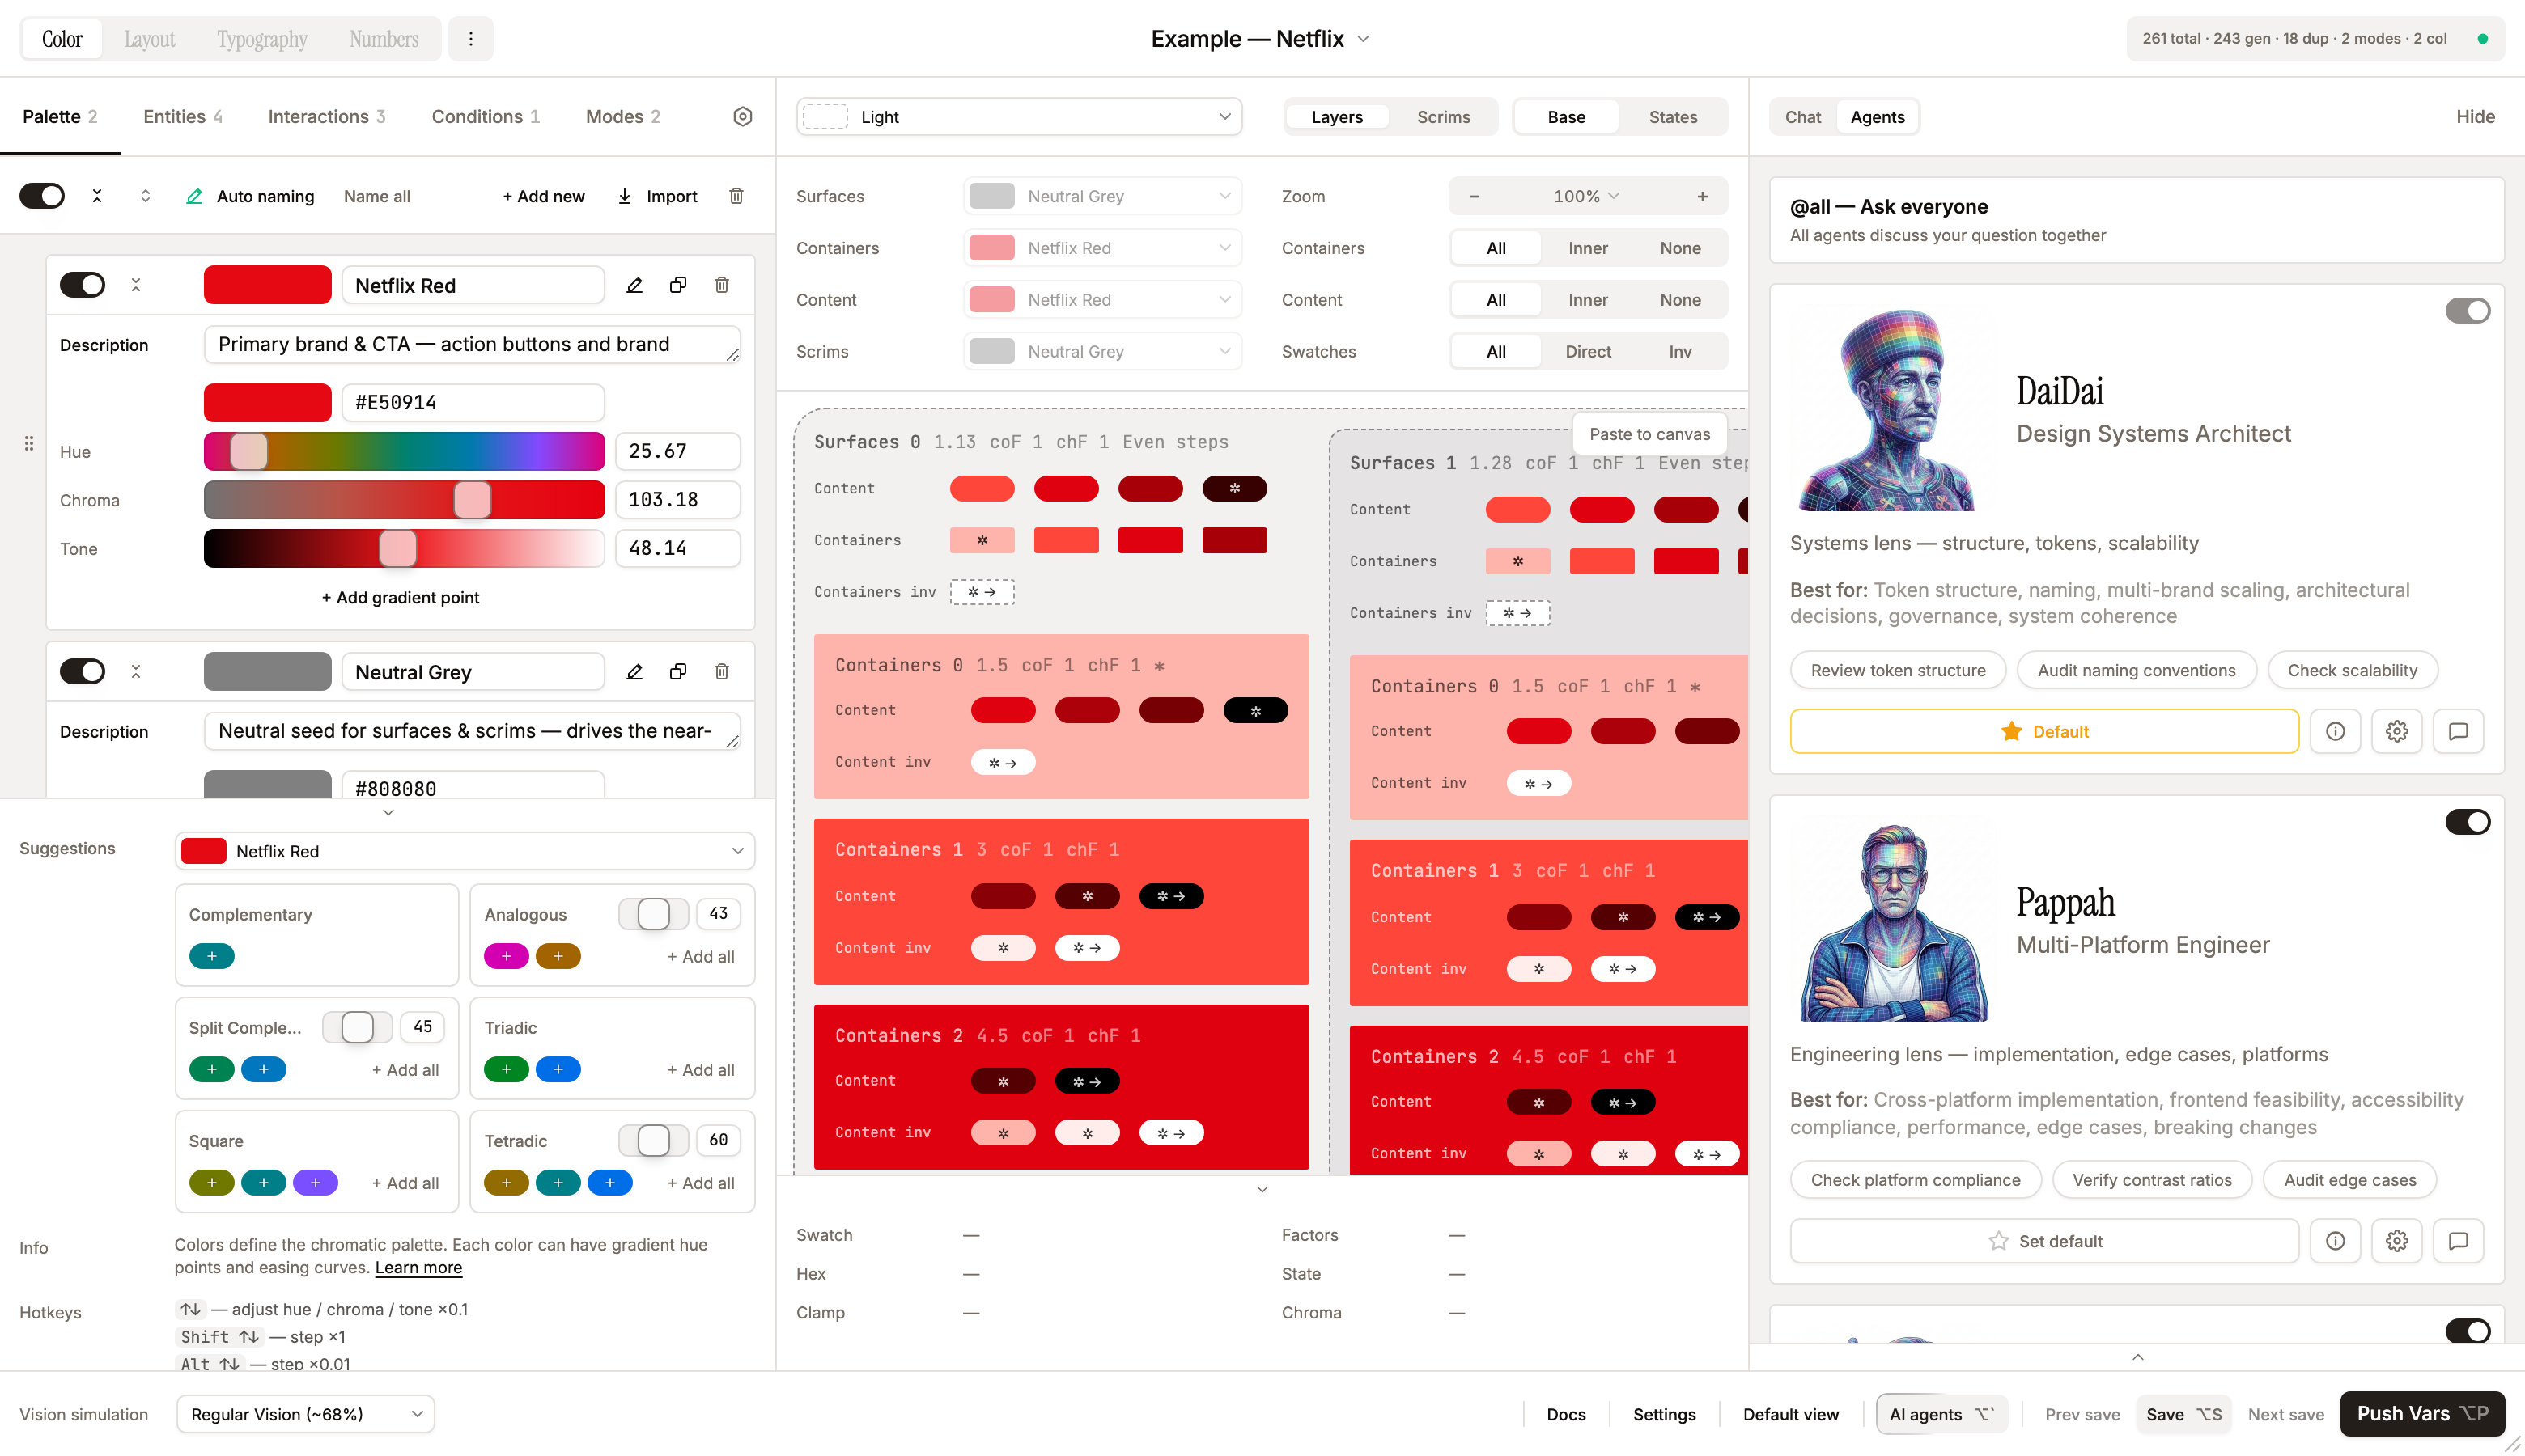Collapse all colors with the top collapse arrows icon
This screenshot has height=1456, width=2525.
97,196
